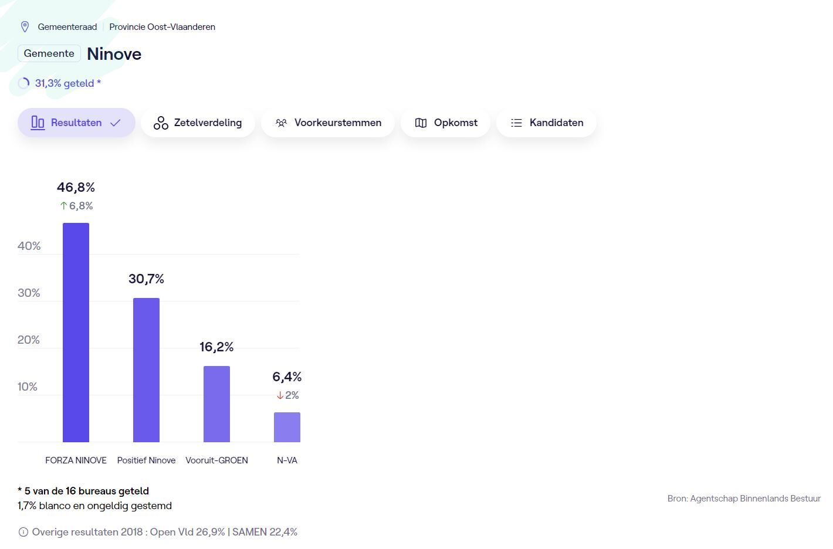This screenshot has width=833, height=549.
Task: Select the Positief Ninove bar
Action: [x=146, y=370]
